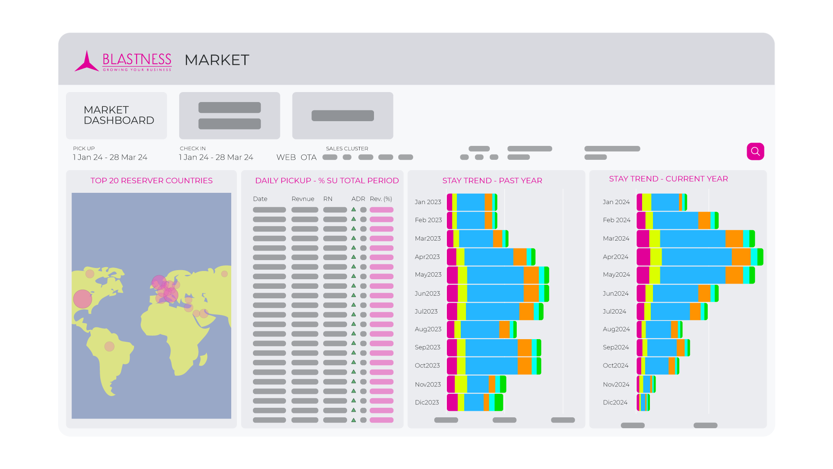Select the WEB sales cluster filter

pyautogui.click(x=286, y=157)
